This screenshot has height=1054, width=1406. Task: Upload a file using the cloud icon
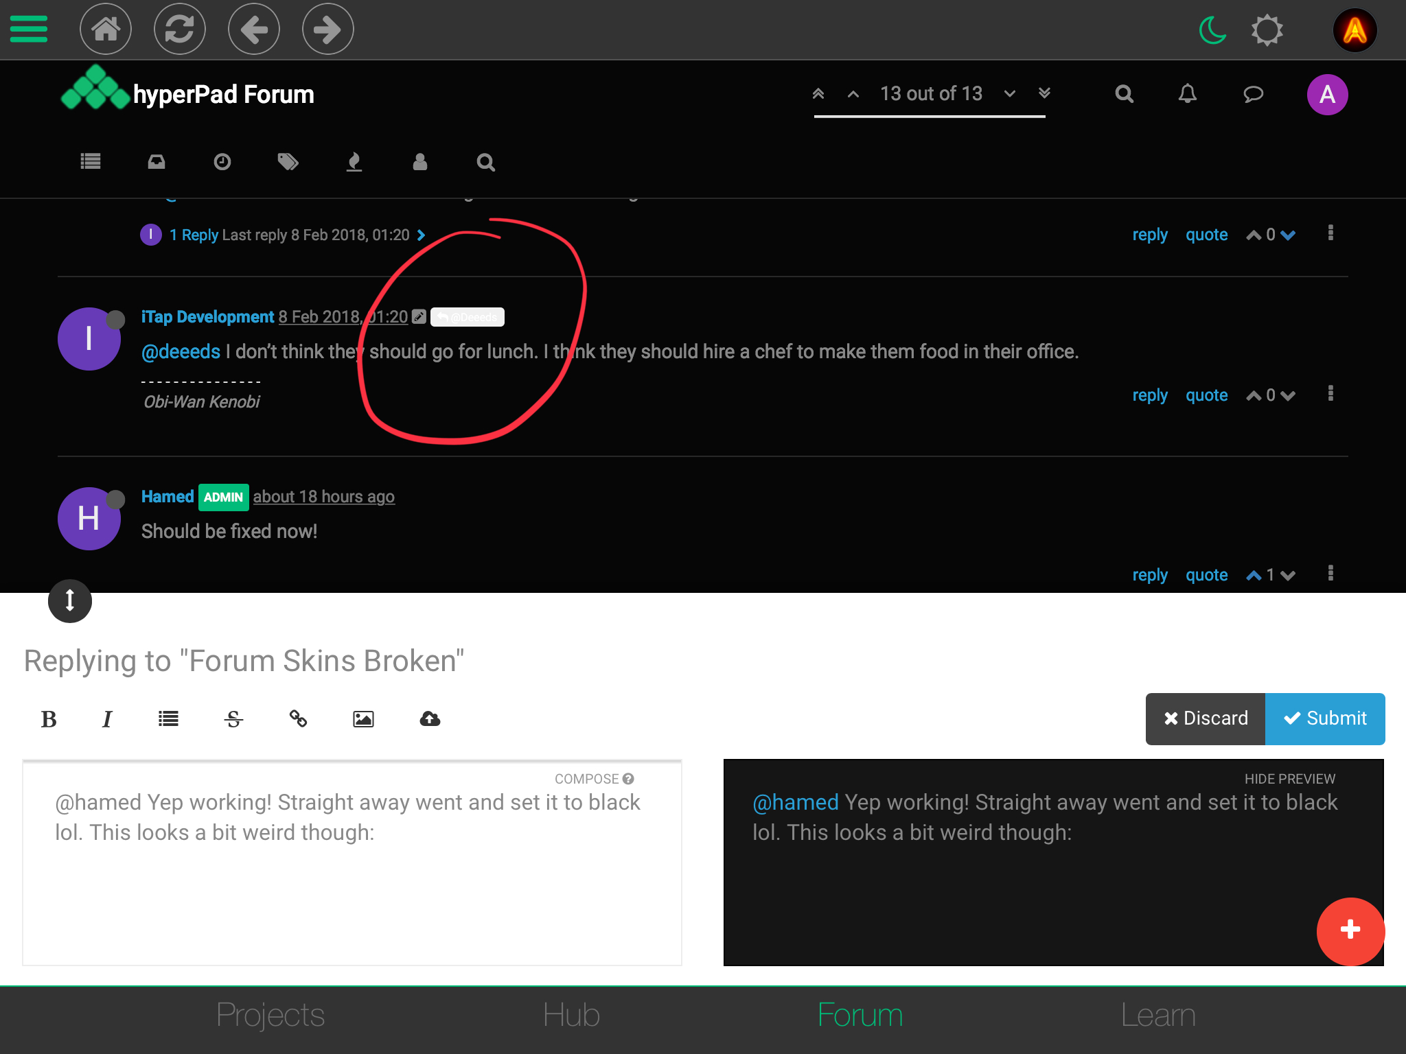click(x=429, y=718)
